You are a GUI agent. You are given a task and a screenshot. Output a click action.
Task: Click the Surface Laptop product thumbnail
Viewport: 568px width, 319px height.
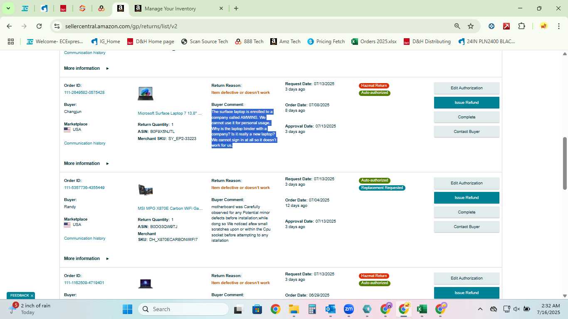tap(146, 93)
